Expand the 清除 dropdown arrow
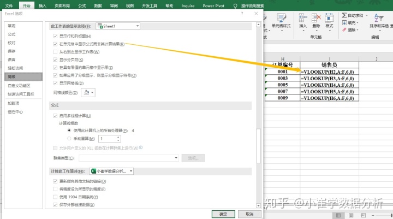Screen dimensions: 393x219 pos(358,30)
